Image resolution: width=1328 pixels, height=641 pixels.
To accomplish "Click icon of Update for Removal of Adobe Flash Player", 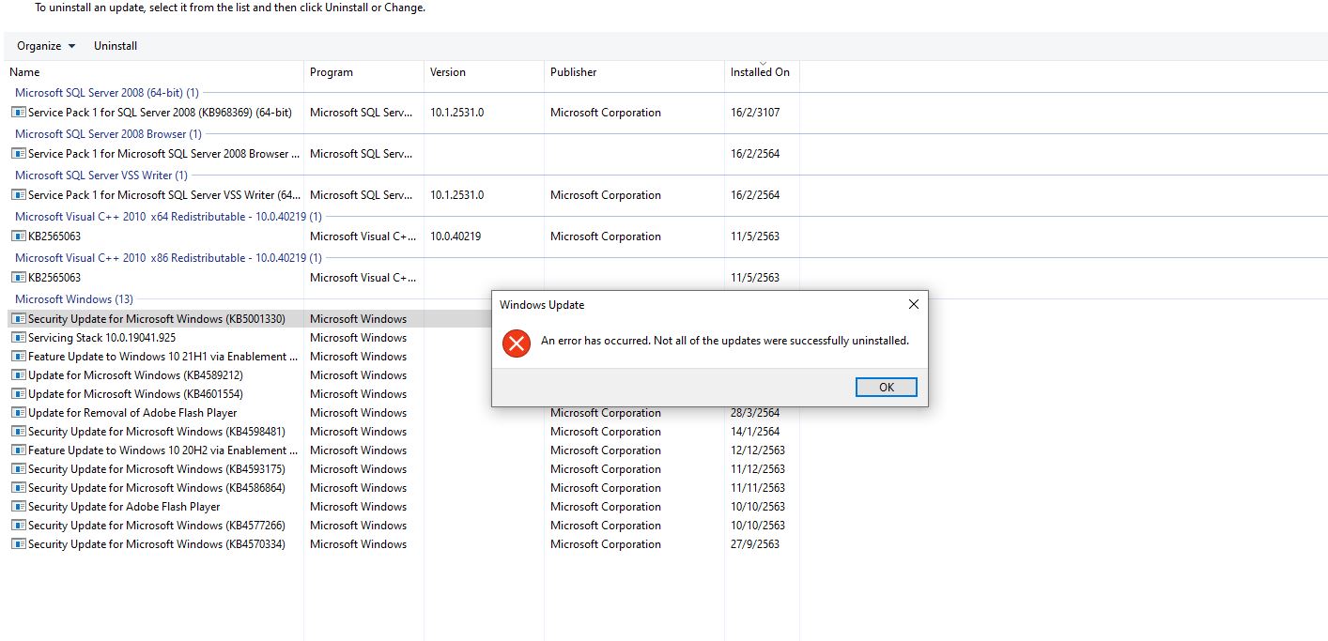I will point(19,413).
